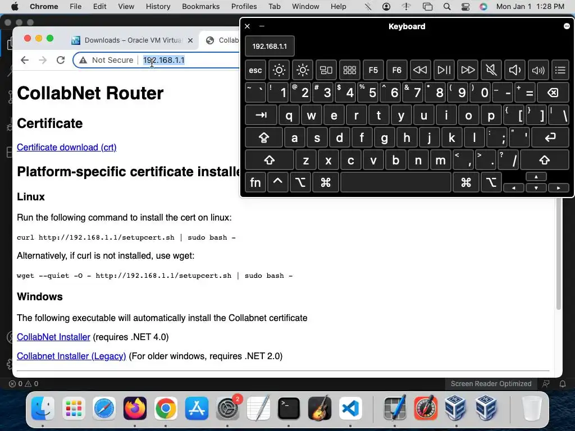The width and height of the screenshot is (575, 431).
Task: Tap the play/pause media key
Action: point(444,70)
